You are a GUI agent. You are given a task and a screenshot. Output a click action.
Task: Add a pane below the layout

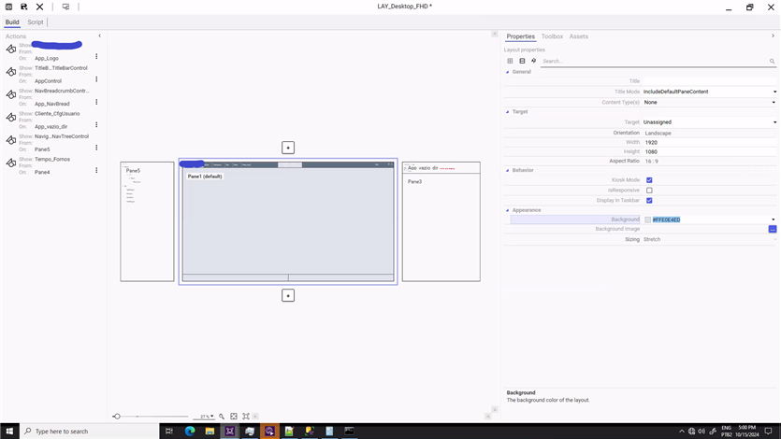(288, 296)
